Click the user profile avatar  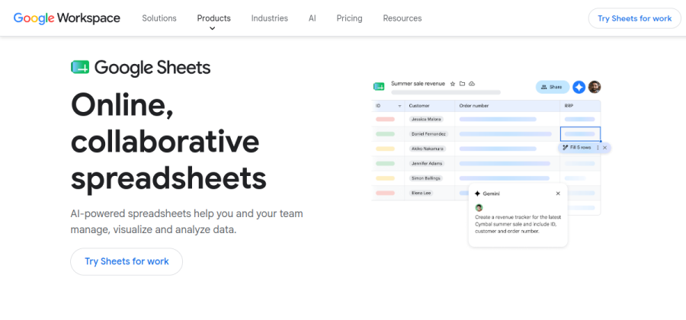pos(594,87)
